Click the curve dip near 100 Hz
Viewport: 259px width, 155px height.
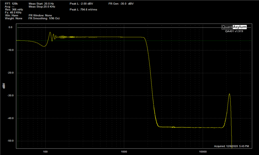[44, 46]
